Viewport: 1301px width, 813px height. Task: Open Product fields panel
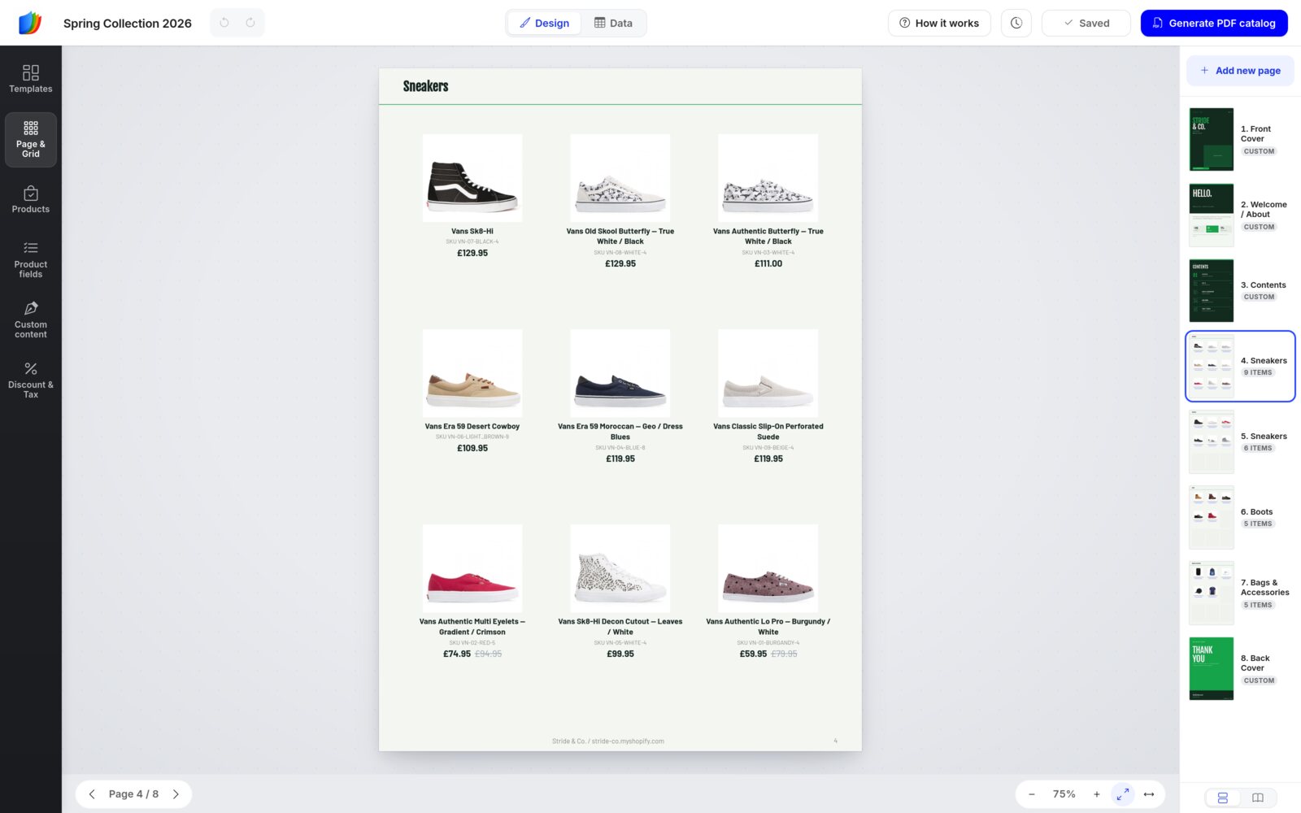click(31, 259)
